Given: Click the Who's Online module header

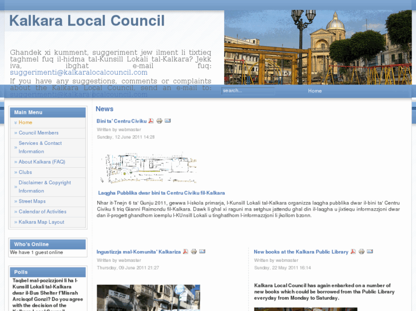Looking at the screenshot, I should click(47, 244).
